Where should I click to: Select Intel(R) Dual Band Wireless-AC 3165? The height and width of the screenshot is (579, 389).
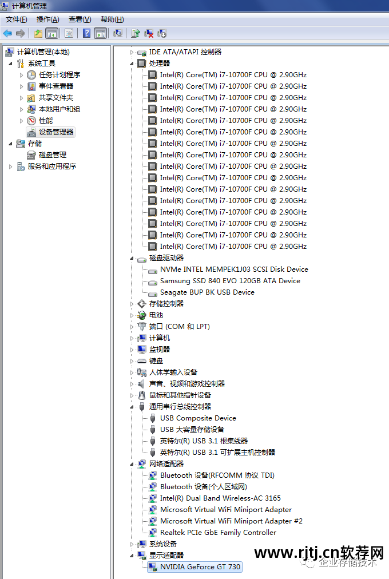click(220, 498)
